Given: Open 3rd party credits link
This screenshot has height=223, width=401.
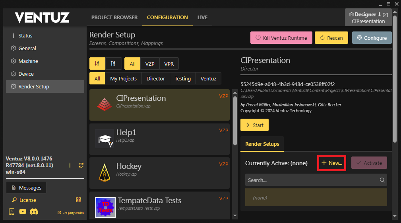Looking at the screenshot, I should pyautogui.click(x=71, y=213).
